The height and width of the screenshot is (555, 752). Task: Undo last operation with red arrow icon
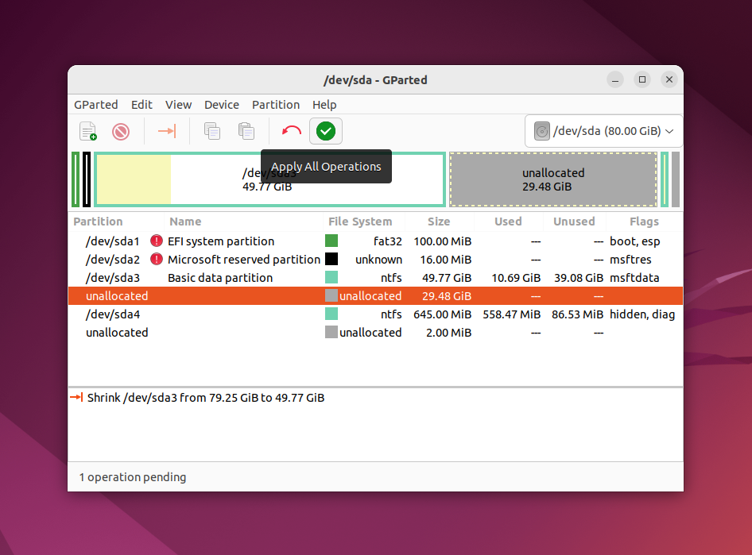click(291, 131)
